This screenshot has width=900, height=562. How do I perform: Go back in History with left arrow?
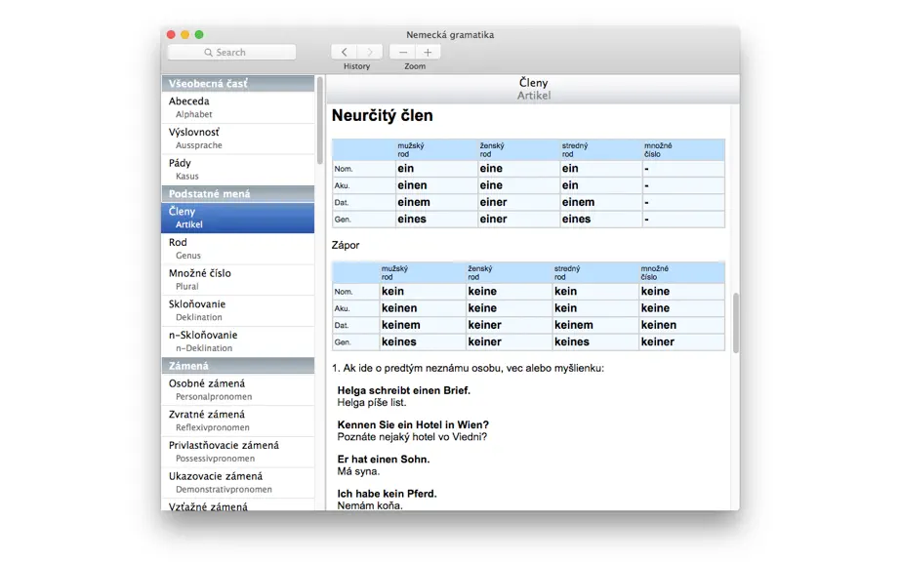point(344,52)
